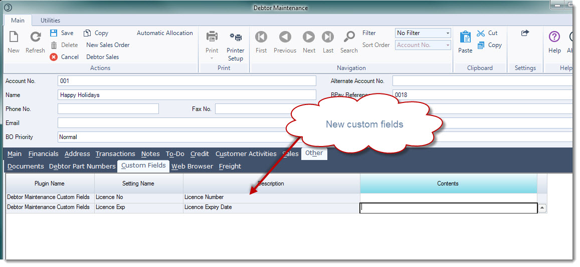The height and width of the screenshot is (267, 580).
Task: Expand Print dropdown arrow below Print
Action: (212, 58)
